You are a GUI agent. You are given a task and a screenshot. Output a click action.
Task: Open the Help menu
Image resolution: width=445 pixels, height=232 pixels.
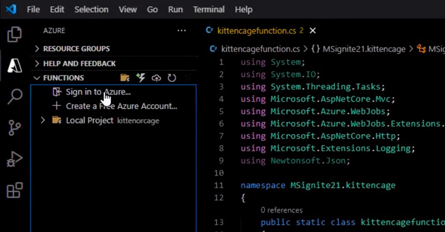tap(243, 9)
